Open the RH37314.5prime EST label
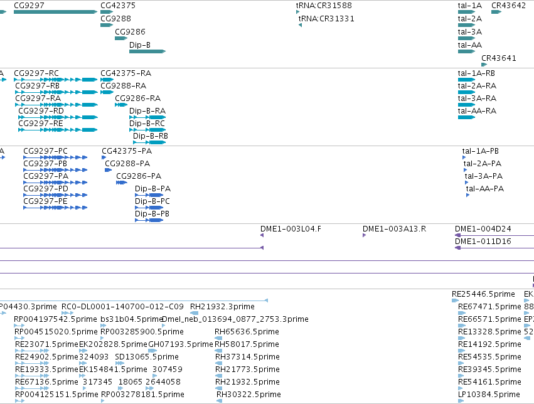The image size is (534, 404). click(x=248, y=357)
